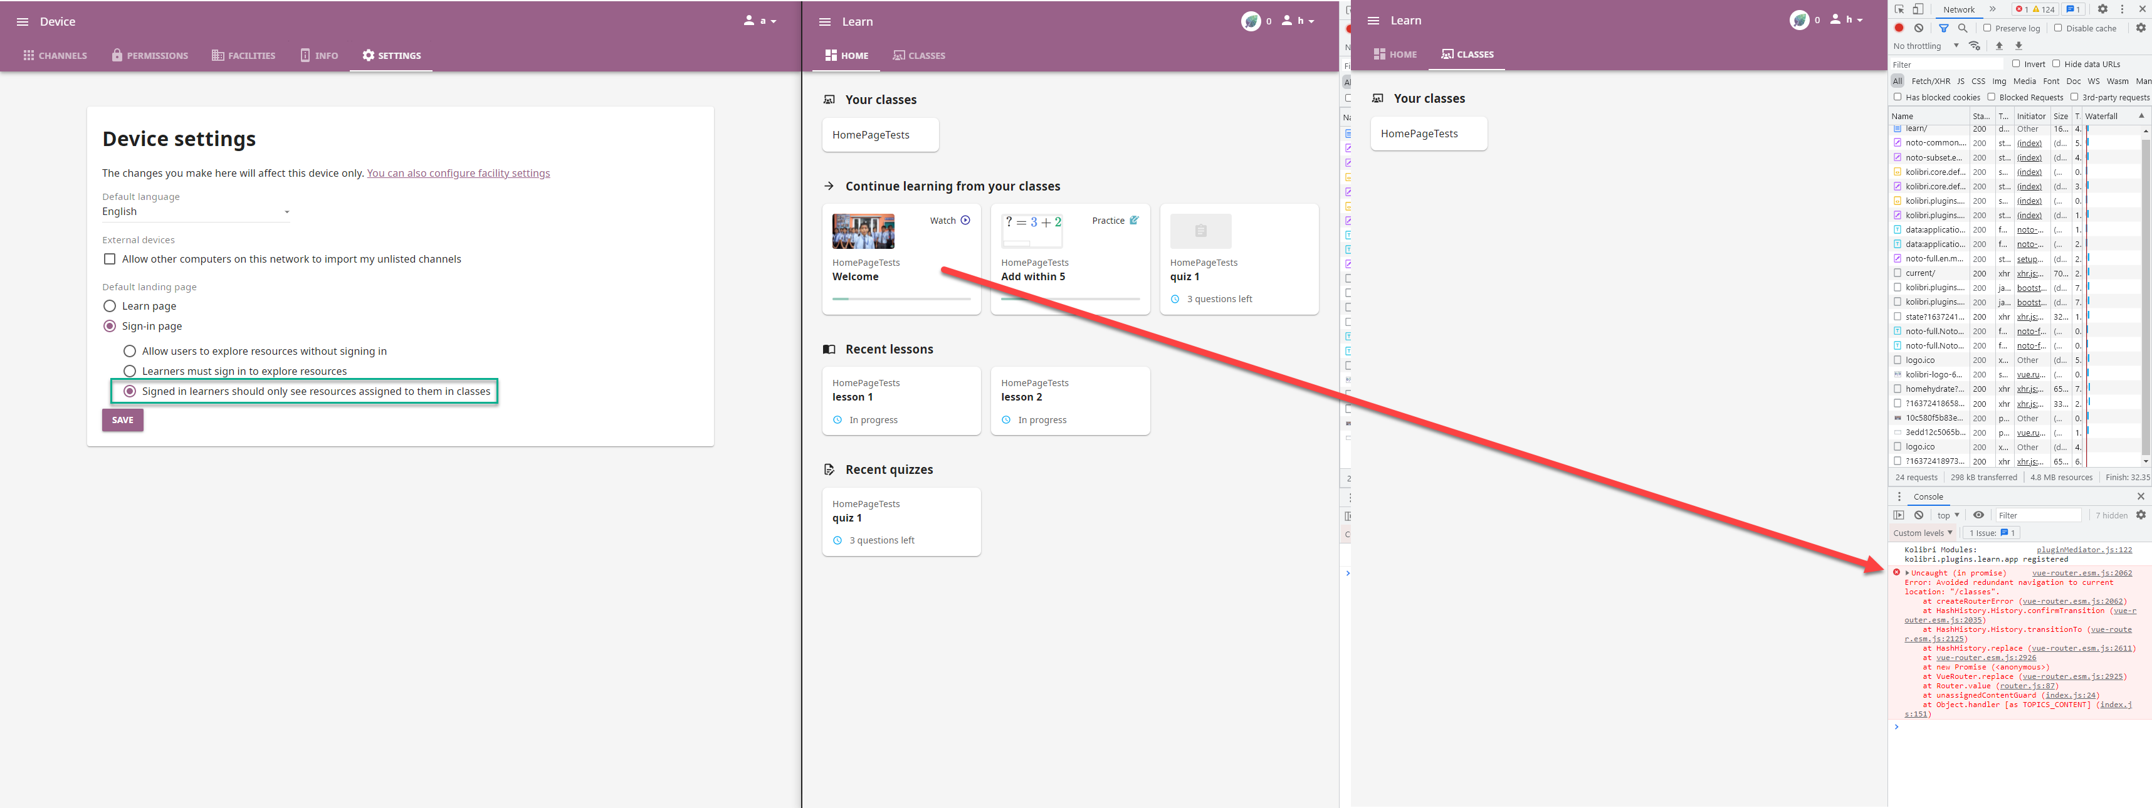Switch to the CLASSES tab in Learn
The height and width of the screenshot is (808, 2152).
pos(919,55)
